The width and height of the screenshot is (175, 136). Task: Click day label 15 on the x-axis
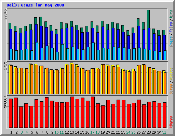coord(82,132)
